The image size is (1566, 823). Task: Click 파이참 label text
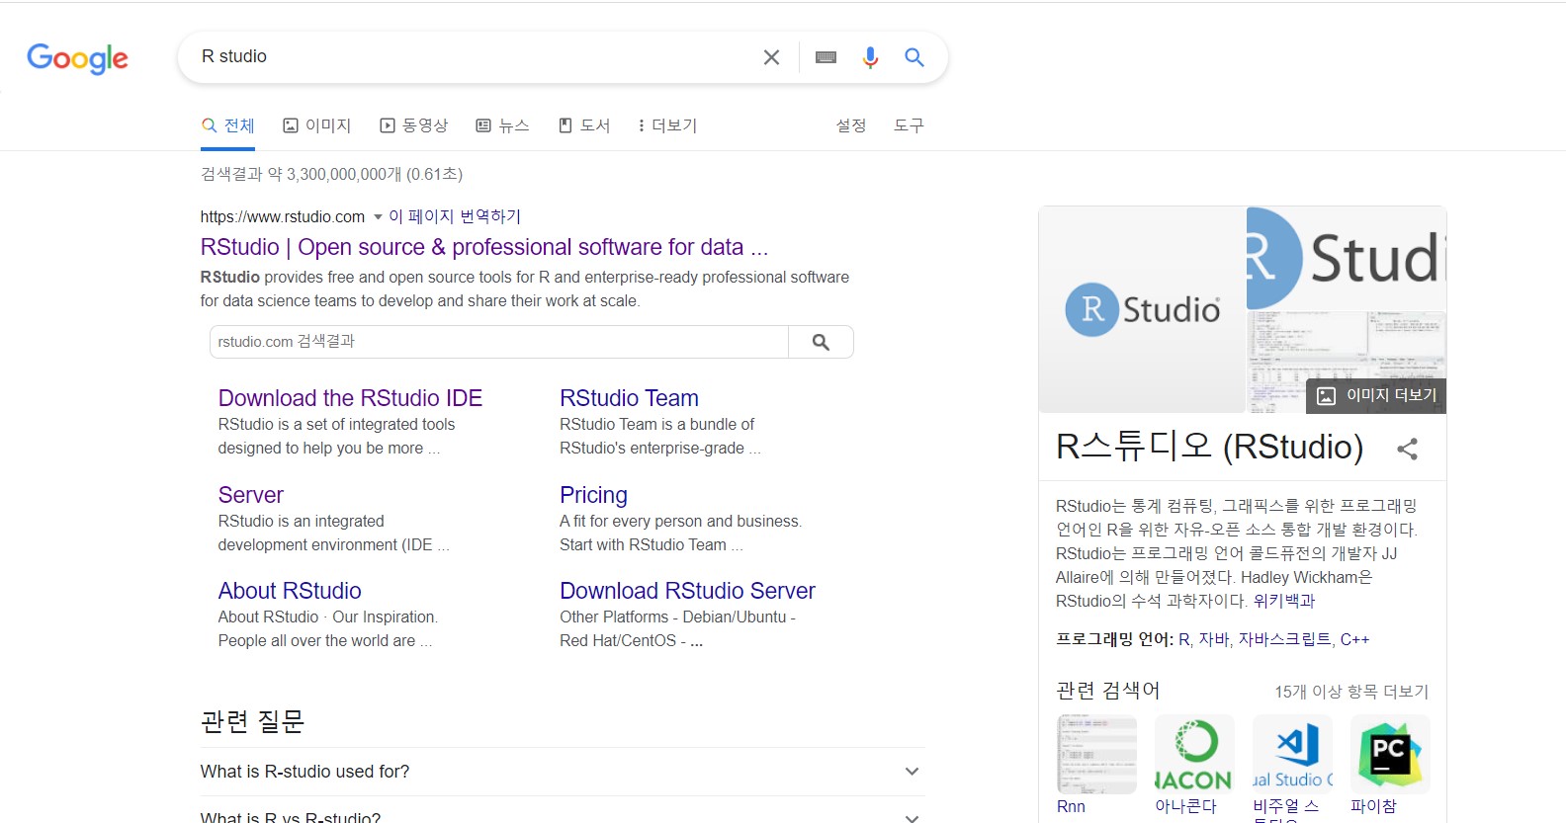point(1373,806)
